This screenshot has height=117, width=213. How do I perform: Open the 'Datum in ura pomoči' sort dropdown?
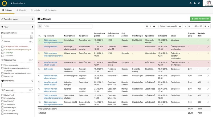pyautogui.click(x=167, y=26)
